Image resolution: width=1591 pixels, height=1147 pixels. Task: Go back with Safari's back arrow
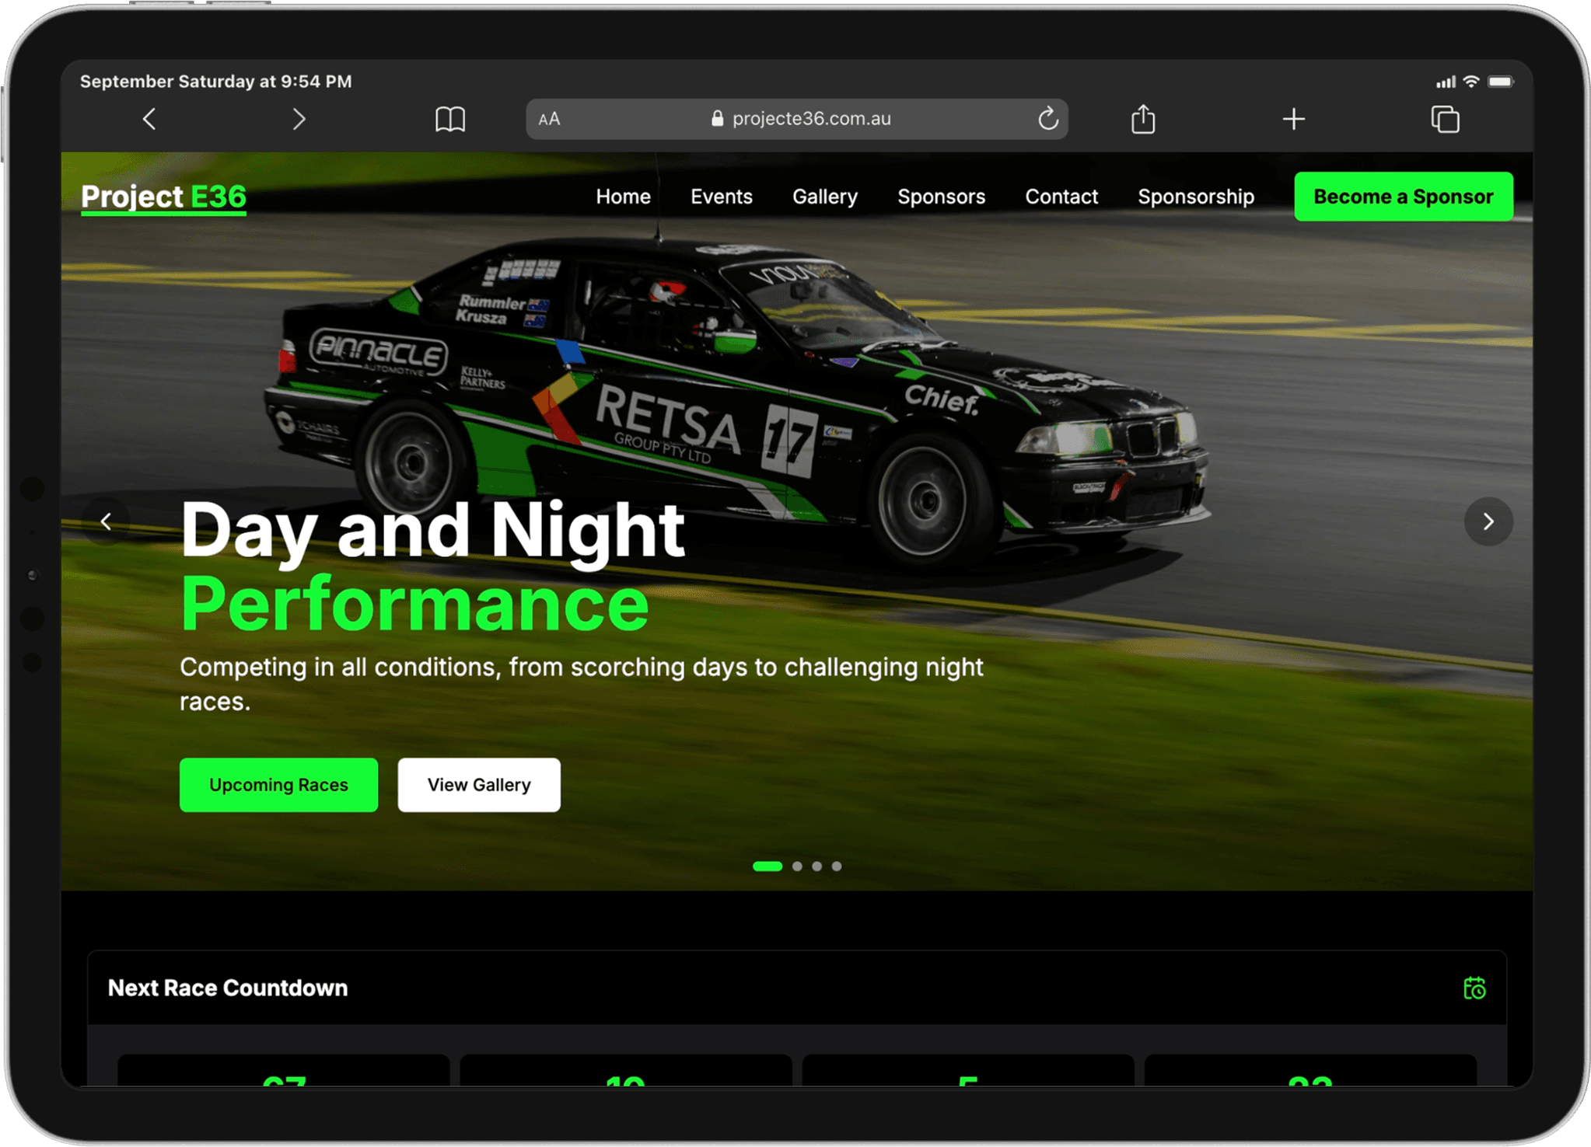(x=149, y=119)
